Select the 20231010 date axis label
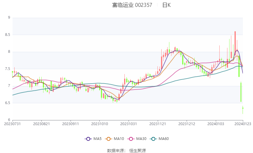Screen dimensions: 253x153 [100, 123]
